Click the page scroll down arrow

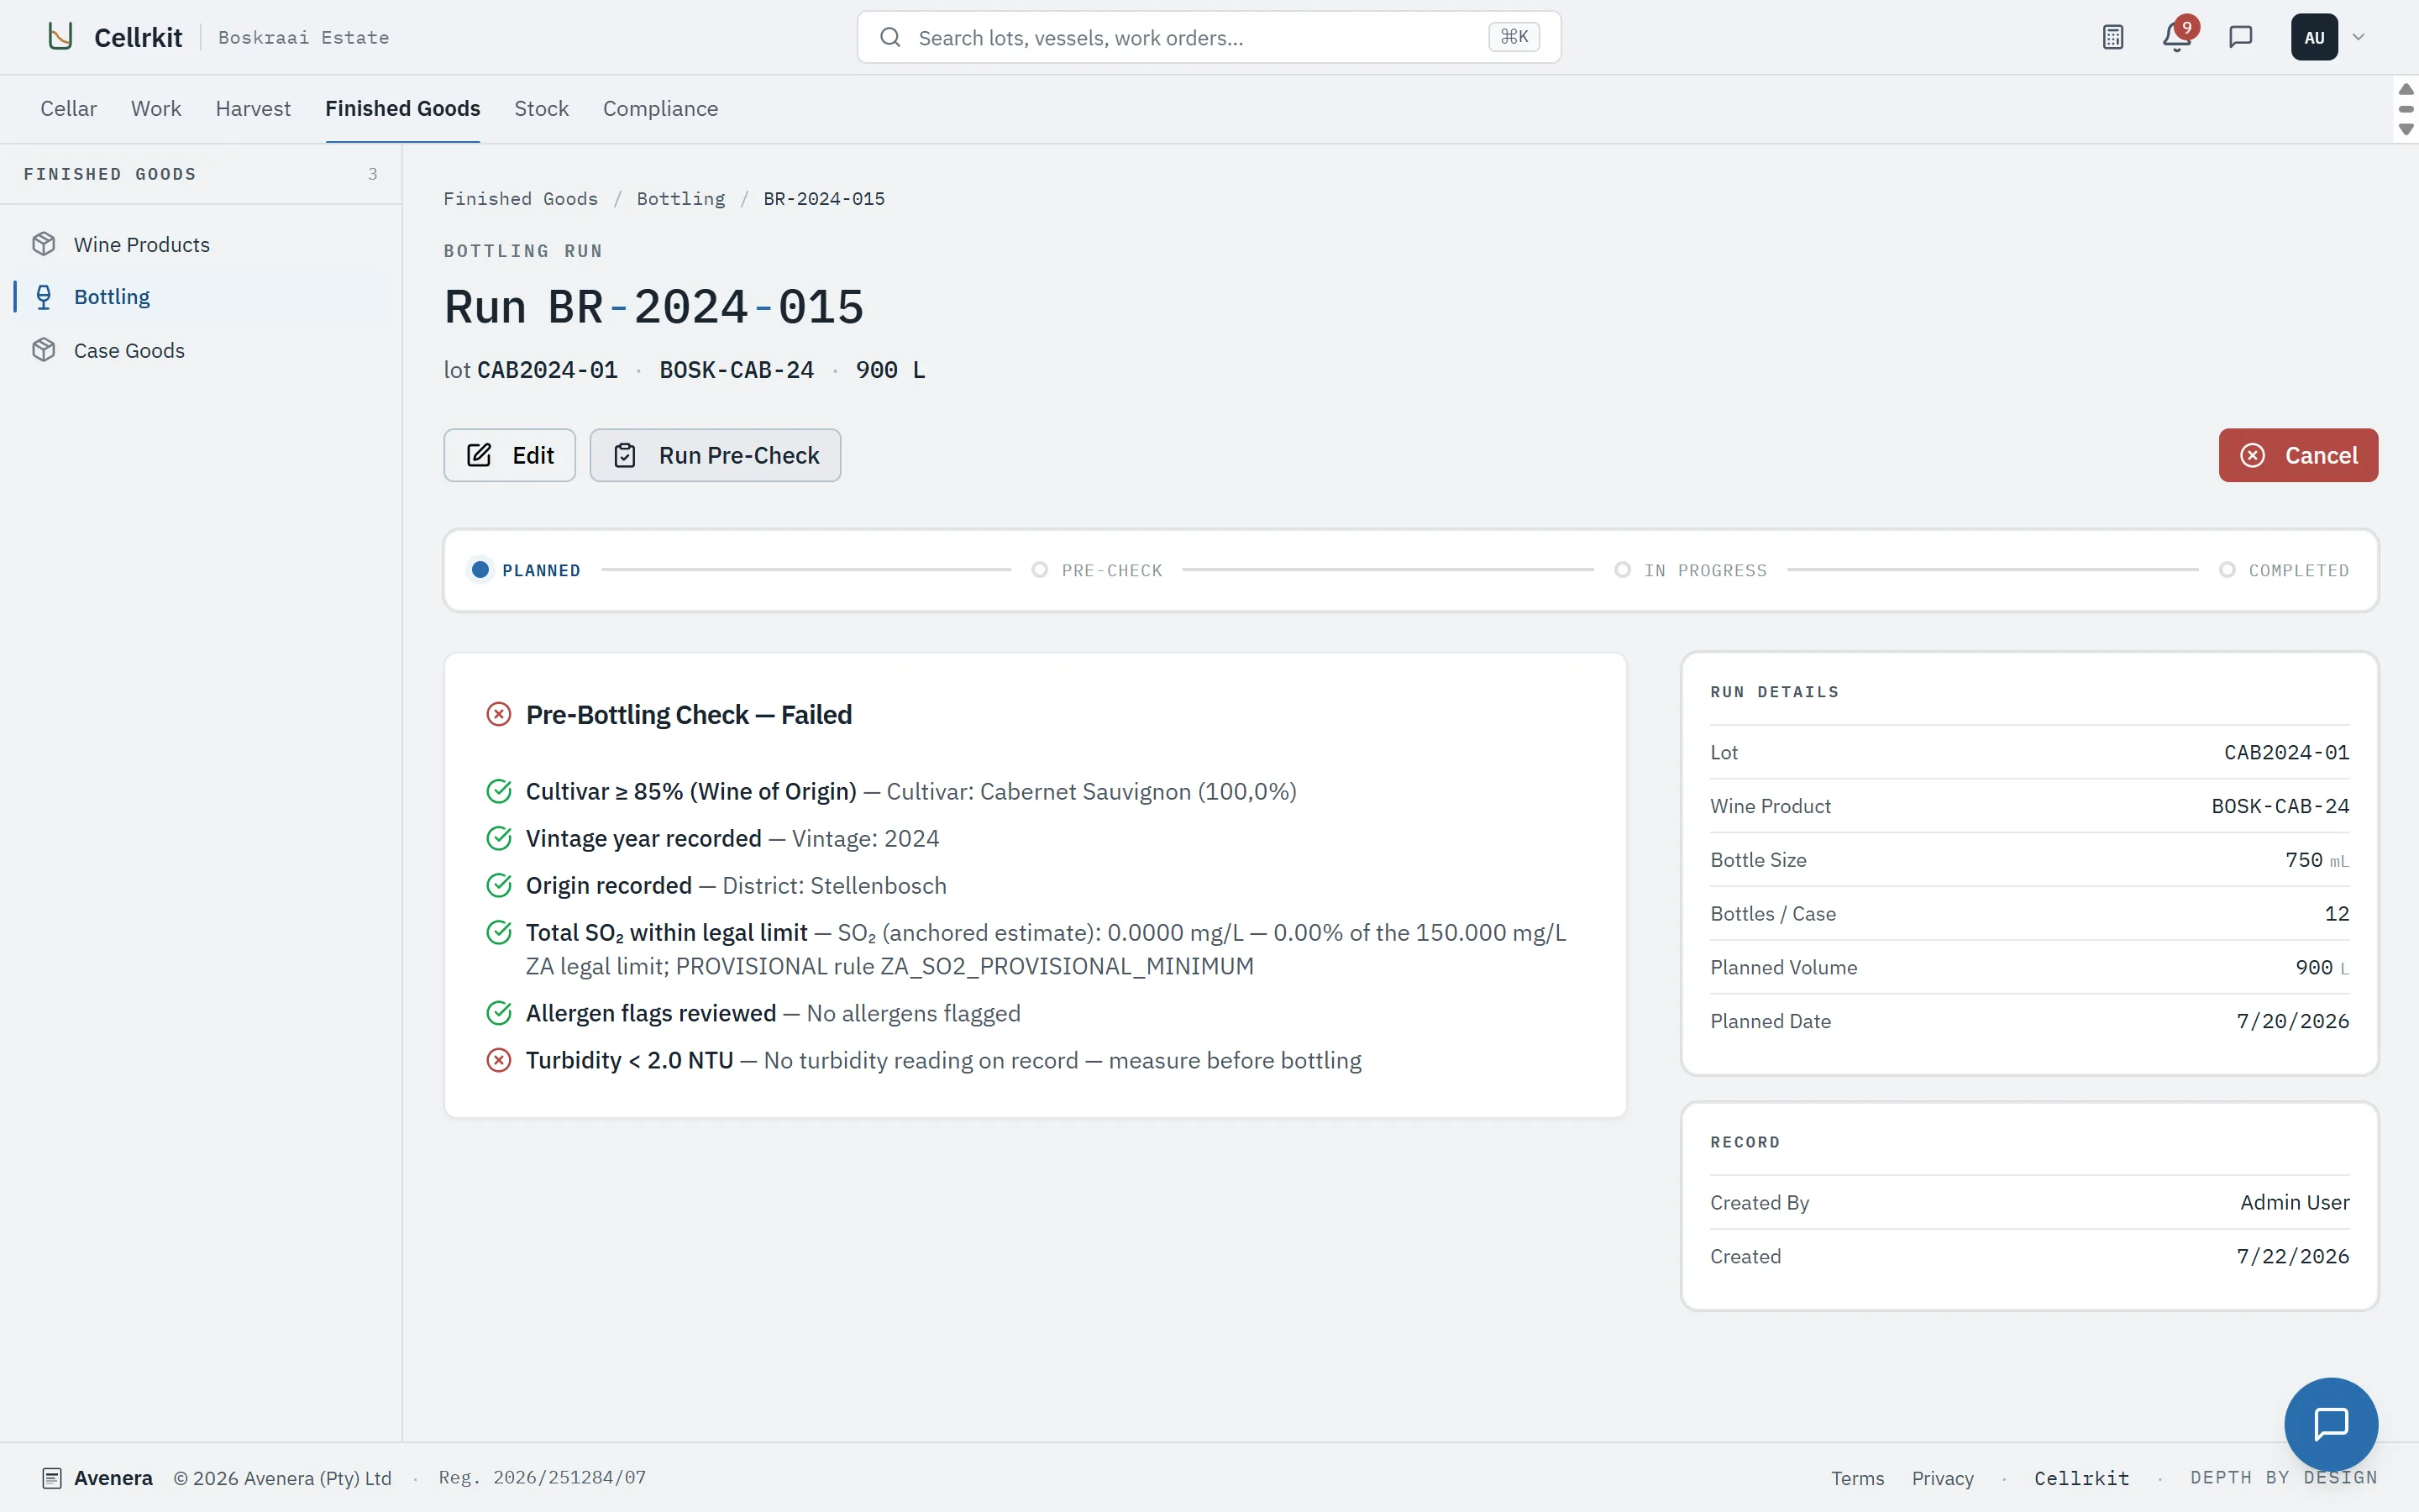(2406, 129)
